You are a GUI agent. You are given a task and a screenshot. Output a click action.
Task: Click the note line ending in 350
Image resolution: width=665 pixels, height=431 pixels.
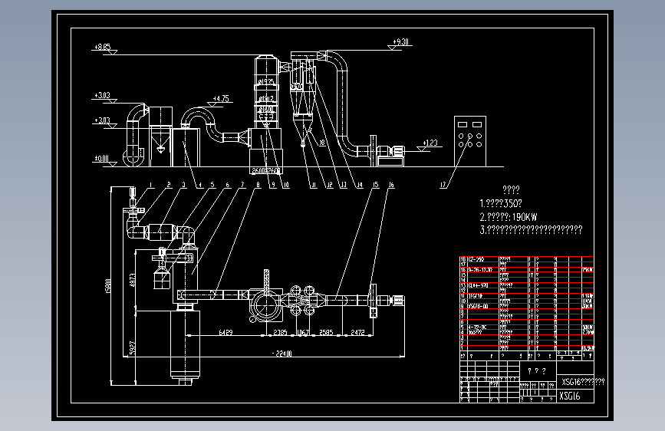500,203
